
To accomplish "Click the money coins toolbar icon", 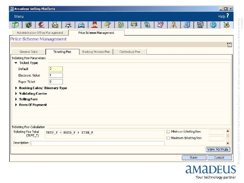I will (121, 25).
